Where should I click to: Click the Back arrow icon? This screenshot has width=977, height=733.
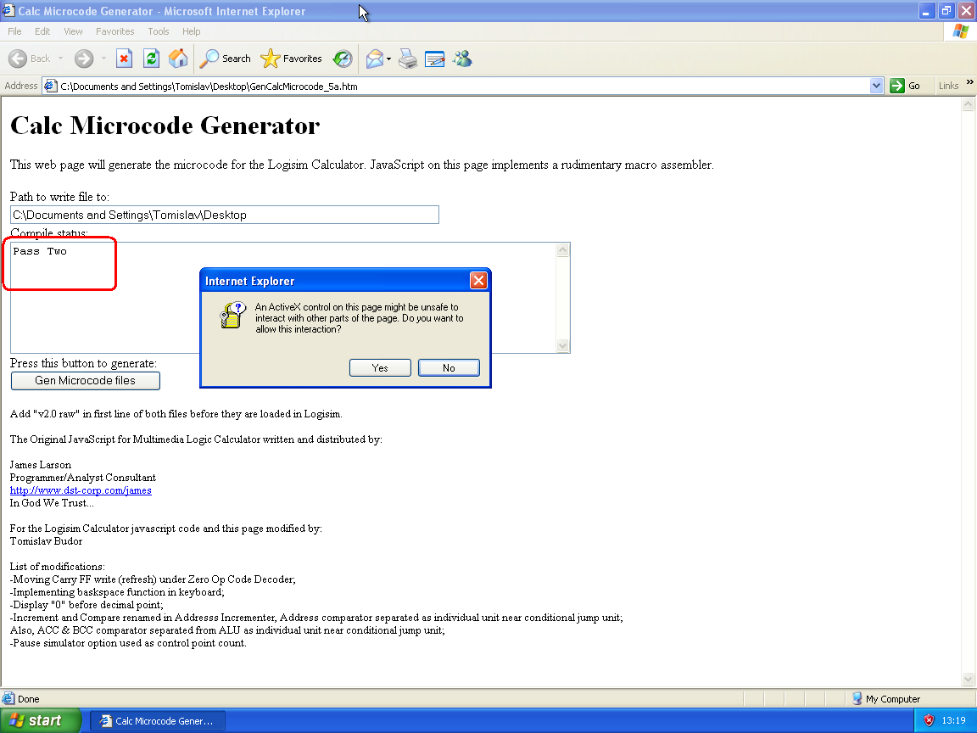18,59
